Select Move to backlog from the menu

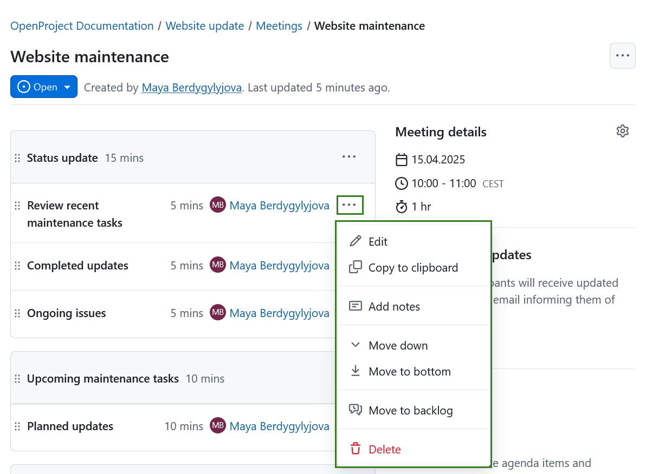pos(411,410)
